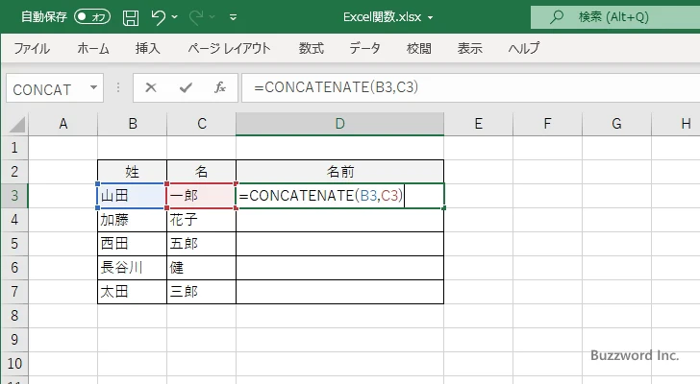Expand the Name Box dropdown arrow
The height and width of the screenshot is (384, 700).
(94, 87)
